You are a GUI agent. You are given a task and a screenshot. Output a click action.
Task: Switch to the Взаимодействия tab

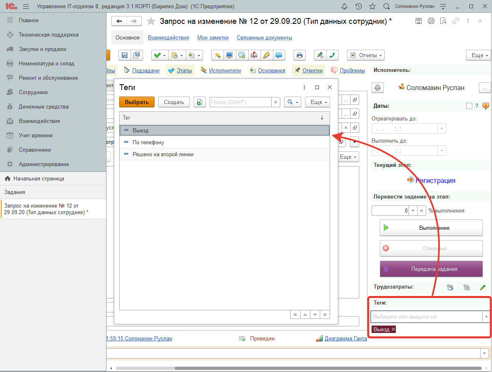pos(168,37)
